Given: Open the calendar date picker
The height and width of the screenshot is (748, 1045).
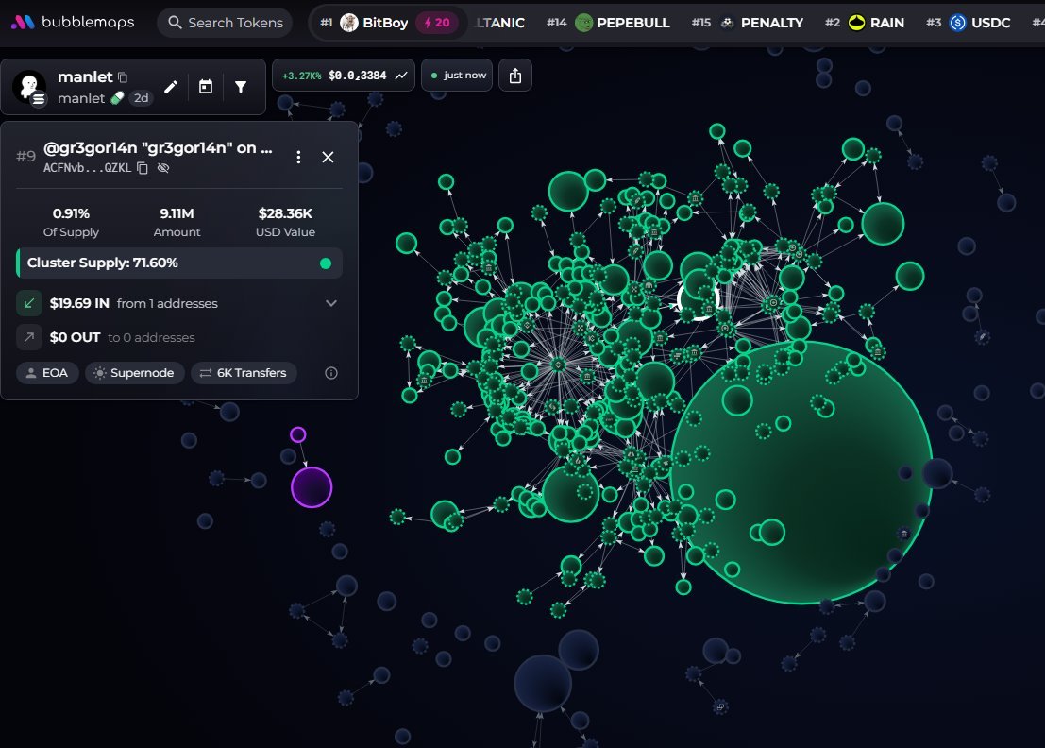Looking at the screenshot, I should [206, 87].
